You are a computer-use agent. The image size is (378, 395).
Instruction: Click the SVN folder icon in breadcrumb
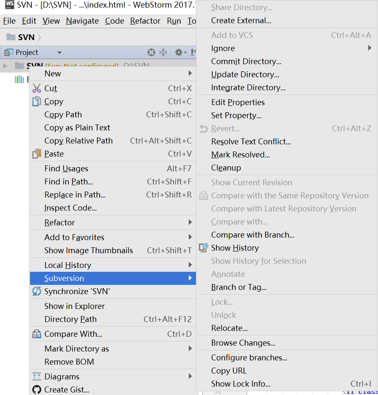11,37
